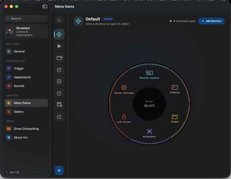Image resolution: width=231 pixels, height=179 pixels.
Task: Click the Add Shortcut button
Action: (211, 21)
